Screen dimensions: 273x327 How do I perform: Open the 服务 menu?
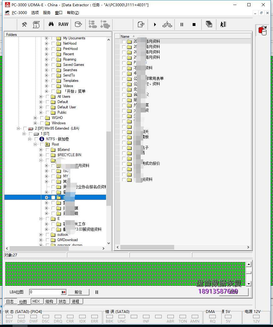click(47, 13)
